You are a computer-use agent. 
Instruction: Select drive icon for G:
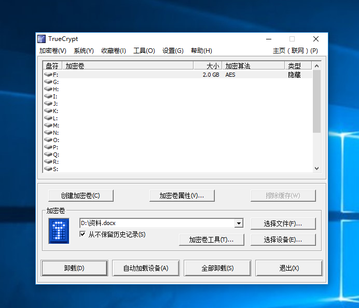[x=48, y=81]
